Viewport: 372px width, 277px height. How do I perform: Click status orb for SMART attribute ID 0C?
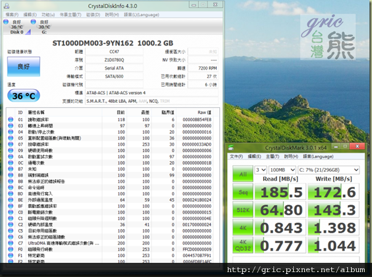(10, 163)
